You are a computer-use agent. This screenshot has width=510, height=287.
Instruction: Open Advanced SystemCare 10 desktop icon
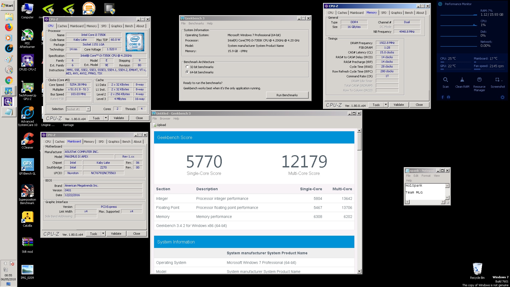pyautogui.click(x=27, y=116)
